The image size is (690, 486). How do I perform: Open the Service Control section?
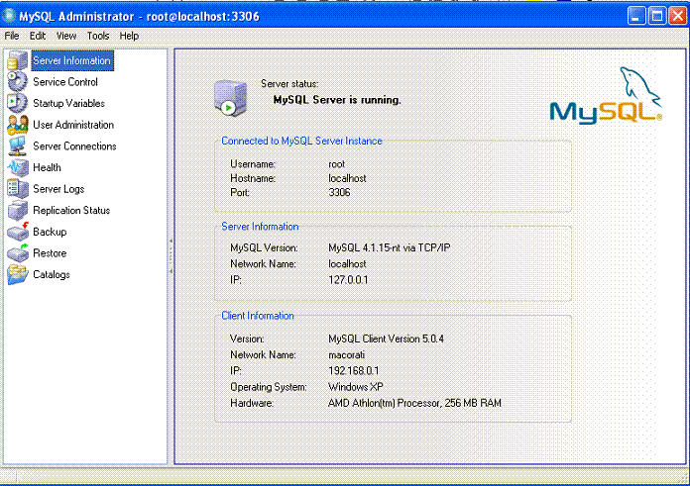[x=65, y=82]
